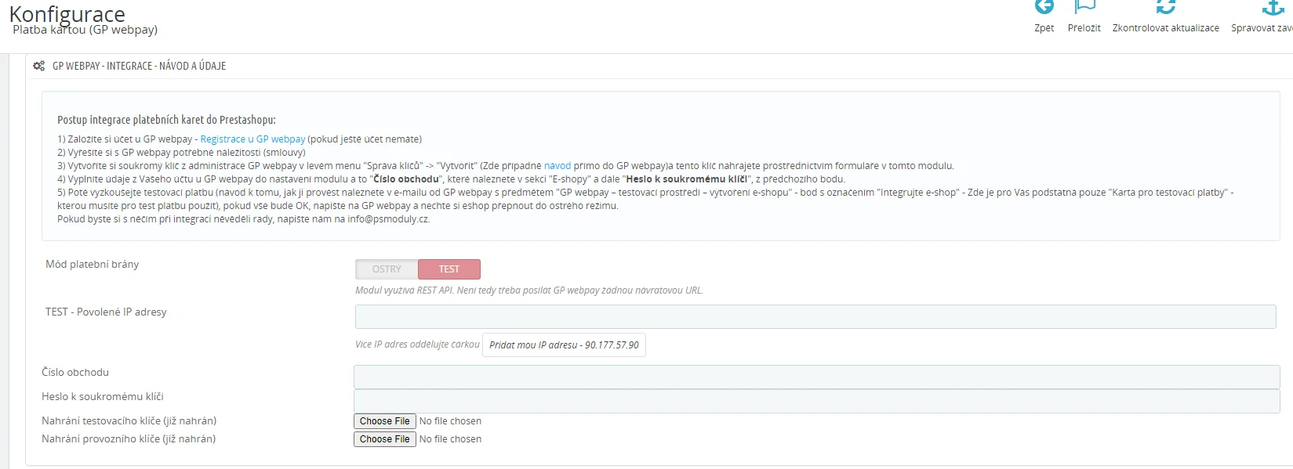Click the Zkontrolovat aktualizace refresh icon
1293x469 pixels.
(1165, 7)
